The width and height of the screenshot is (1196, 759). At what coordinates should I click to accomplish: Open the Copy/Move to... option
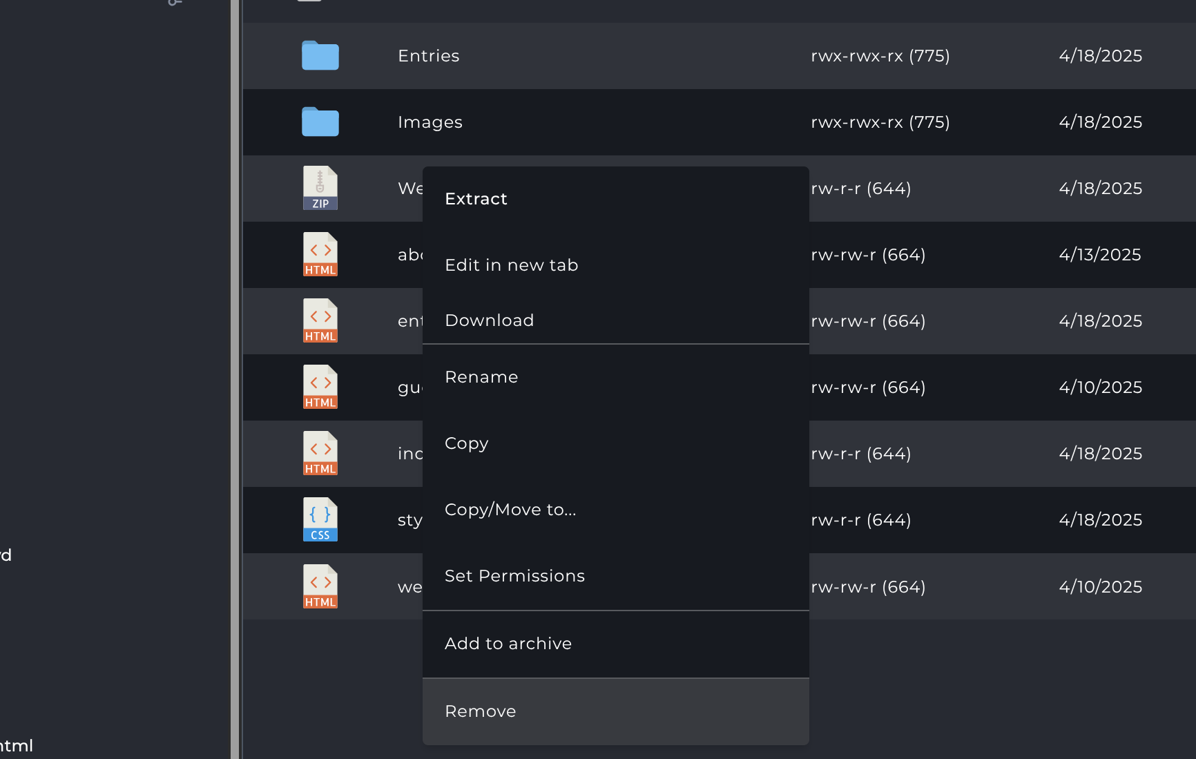tap(510, 510)
